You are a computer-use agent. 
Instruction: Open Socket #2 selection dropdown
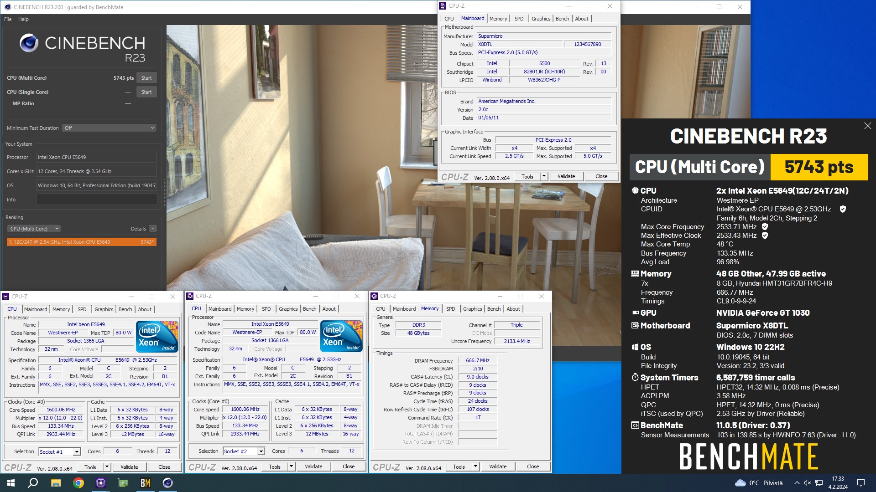[x=261, y=451]
